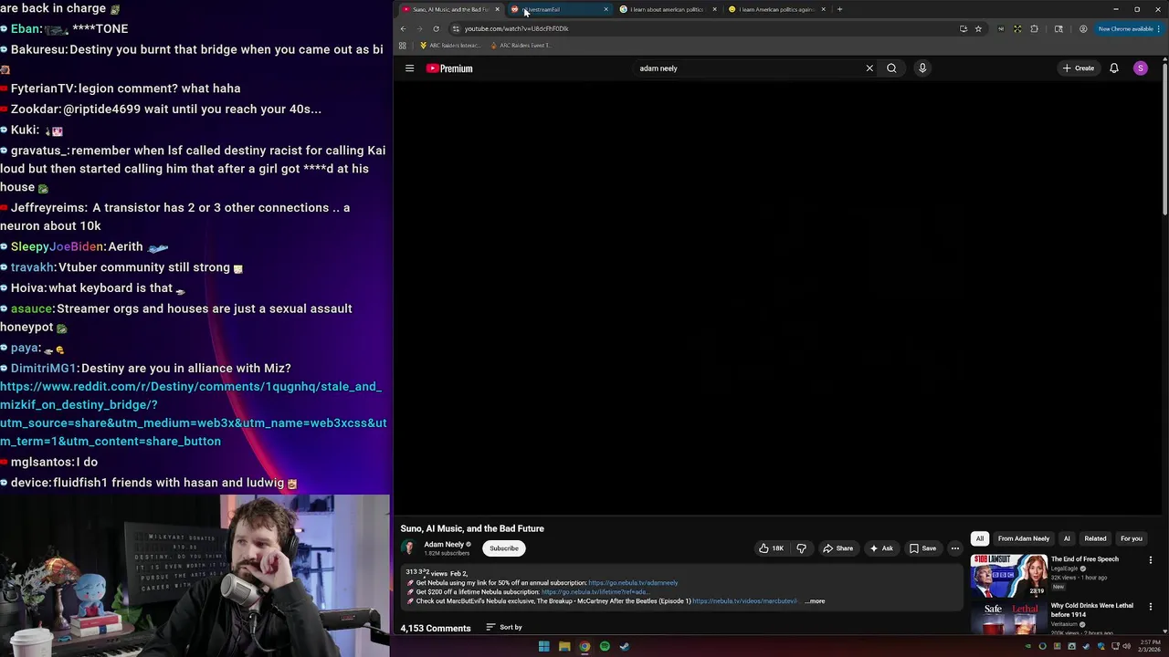Screen dimensions: 1169x657
Task: Switch to 'I learn about american politics' tab
Action: point(667,9)
